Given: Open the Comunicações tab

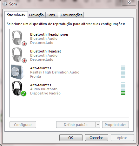Looking at the screenshot, I should coord(71,15).
